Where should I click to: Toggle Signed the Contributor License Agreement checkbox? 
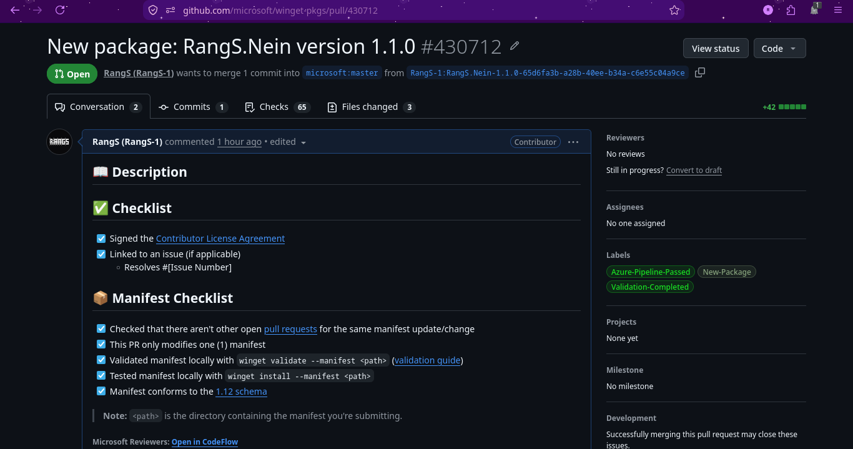[101, 239]
